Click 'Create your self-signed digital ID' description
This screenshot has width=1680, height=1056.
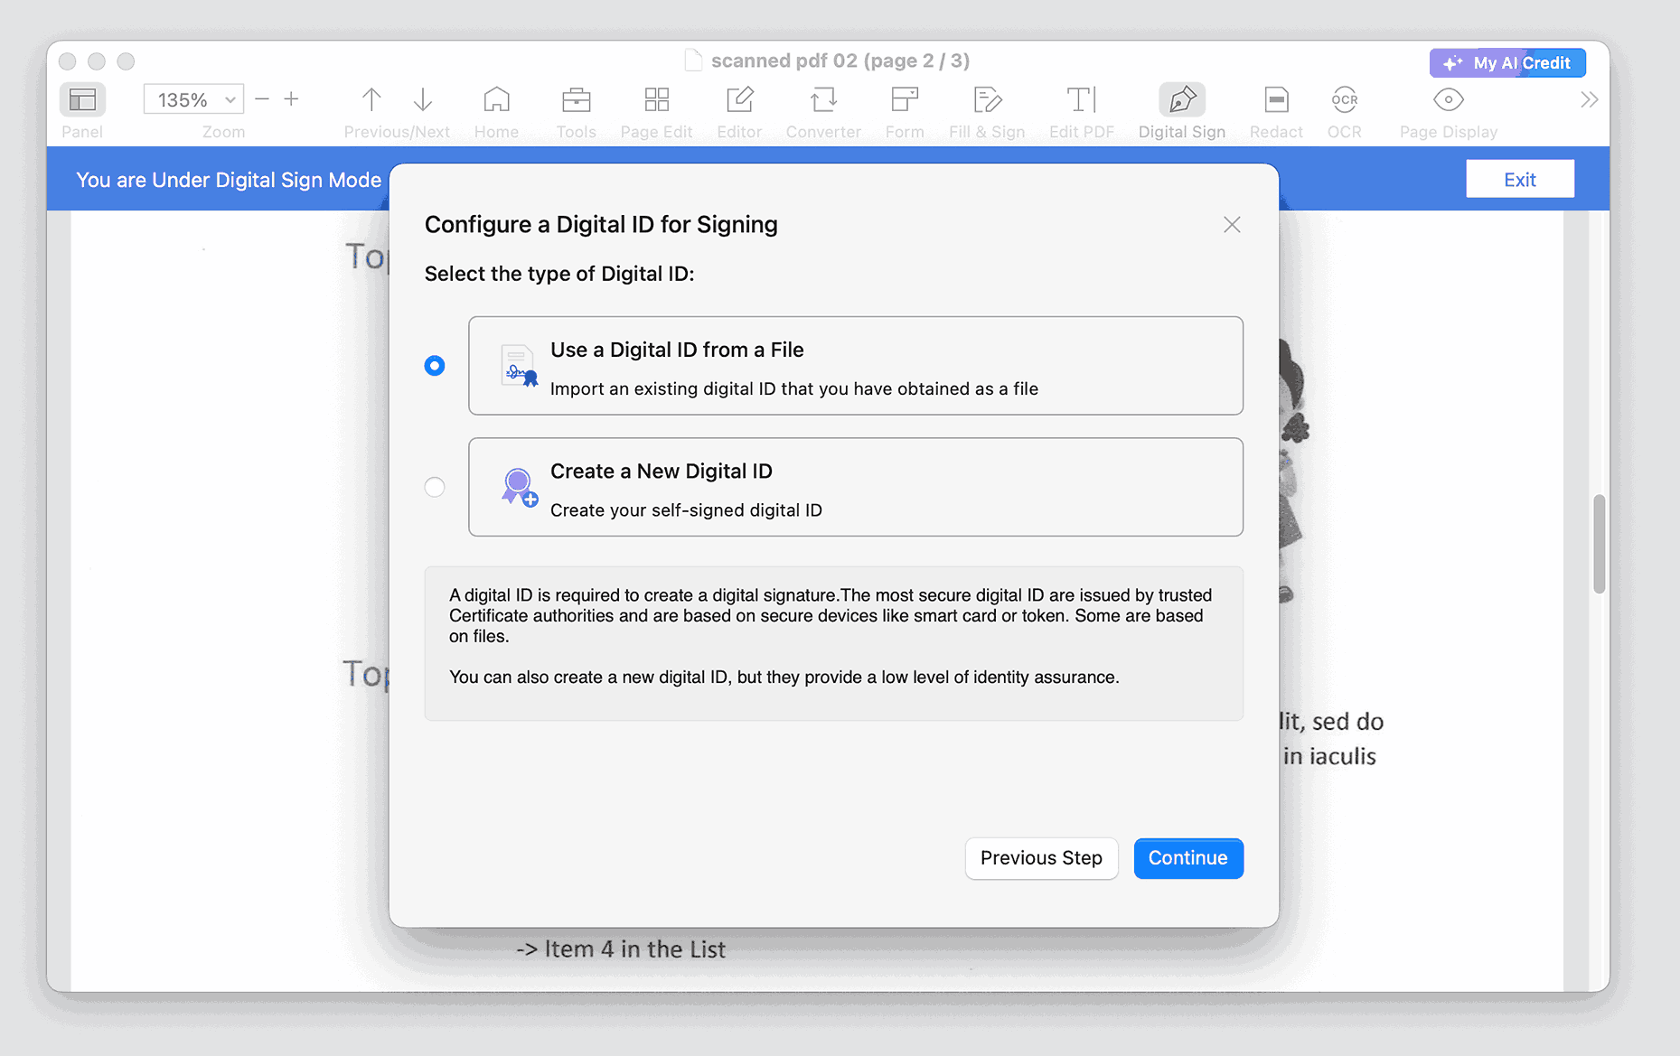[686, 510]
